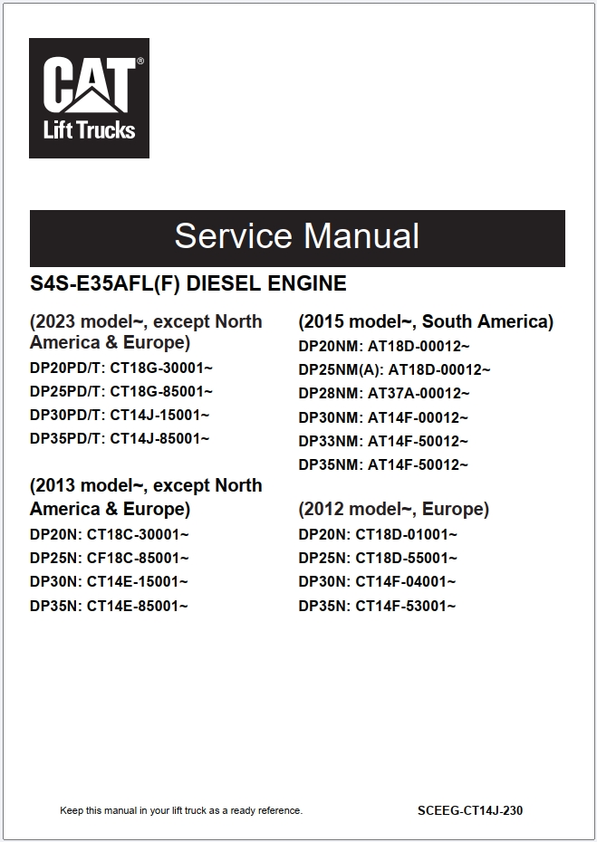Select the line 'DP25N: CF18C-85001~'
Viewport: 597px width, 842px height.
pyautogui.click(x=109, y=559)
